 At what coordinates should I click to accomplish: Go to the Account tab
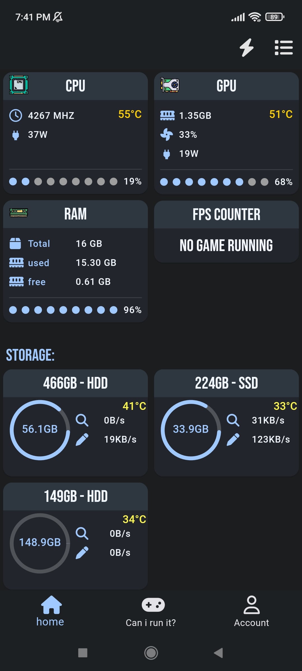(252, 612)
